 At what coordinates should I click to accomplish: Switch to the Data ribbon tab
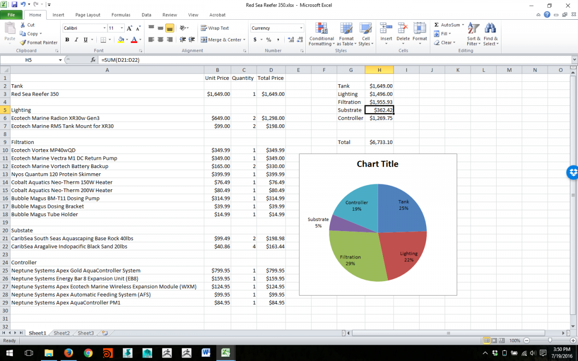tap(146, 15)
